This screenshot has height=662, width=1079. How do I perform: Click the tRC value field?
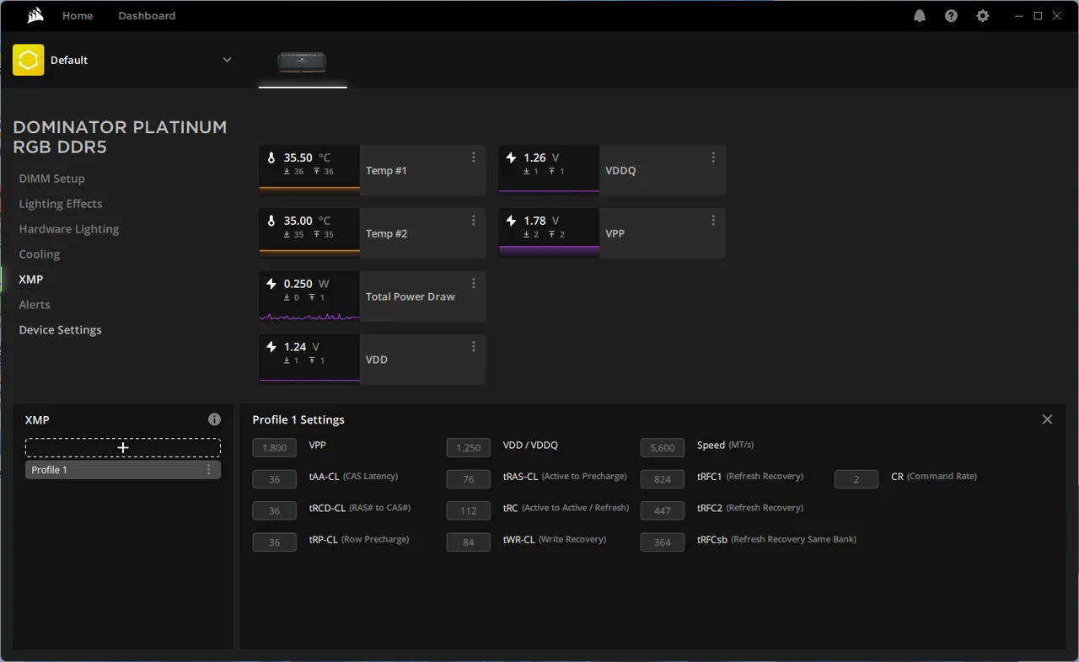tap(469, 511)
